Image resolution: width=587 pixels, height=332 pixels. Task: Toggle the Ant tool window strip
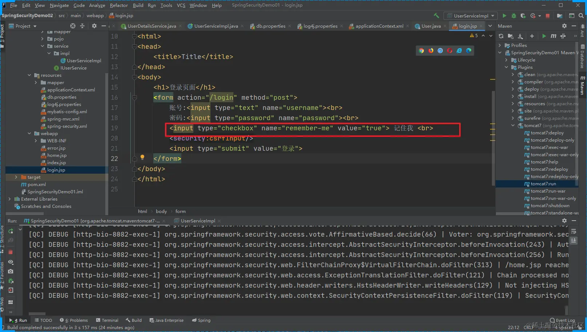pos(582,31)
